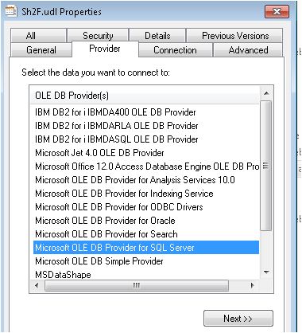The width and height of the screenshot is (302, 333).
Task: Click the horizontal scroll left arrow
Action: [37, 286]
